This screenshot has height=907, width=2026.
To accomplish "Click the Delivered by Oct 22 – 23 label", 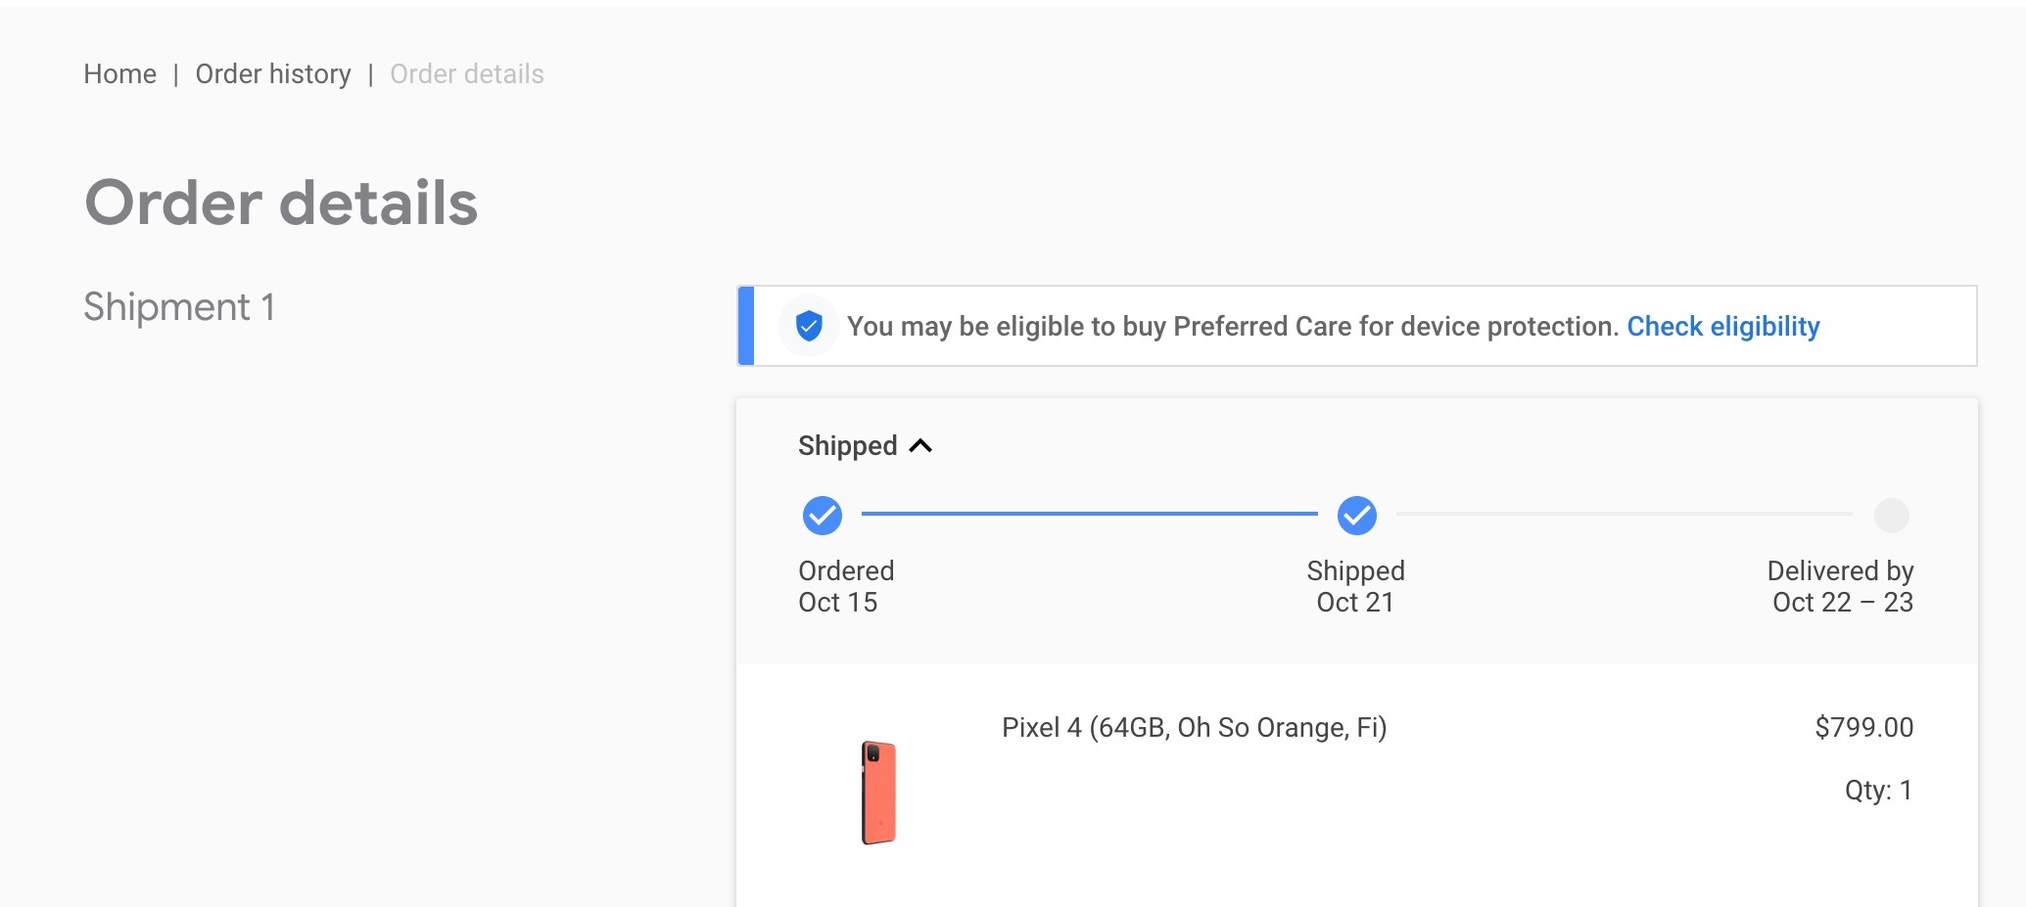I will coord(1841,586).
